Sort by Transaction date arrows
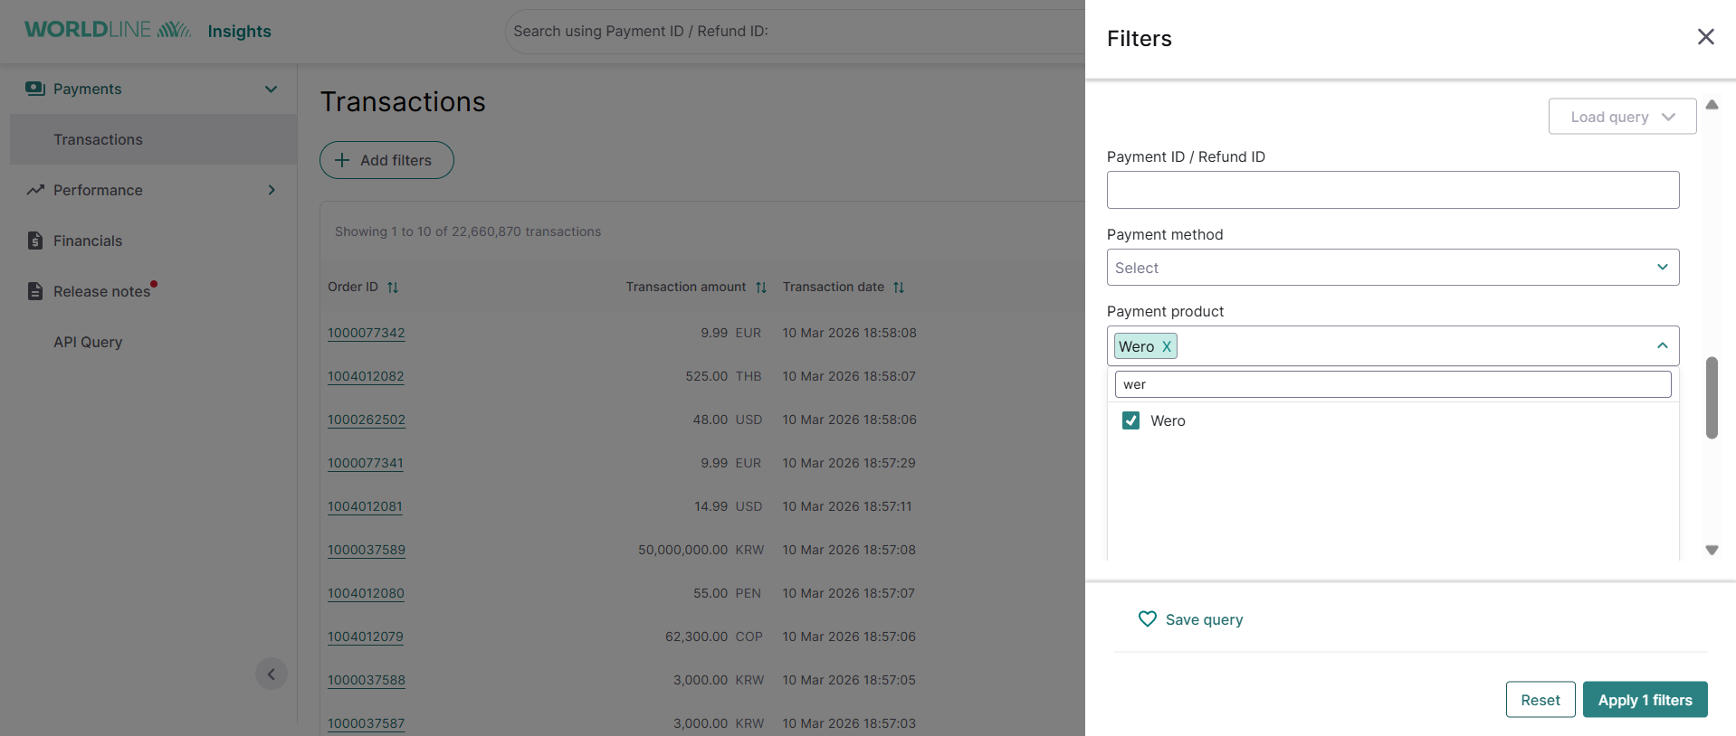This screenshot has width=1736, height=736. pyautogui.click(x=899, y=288)
